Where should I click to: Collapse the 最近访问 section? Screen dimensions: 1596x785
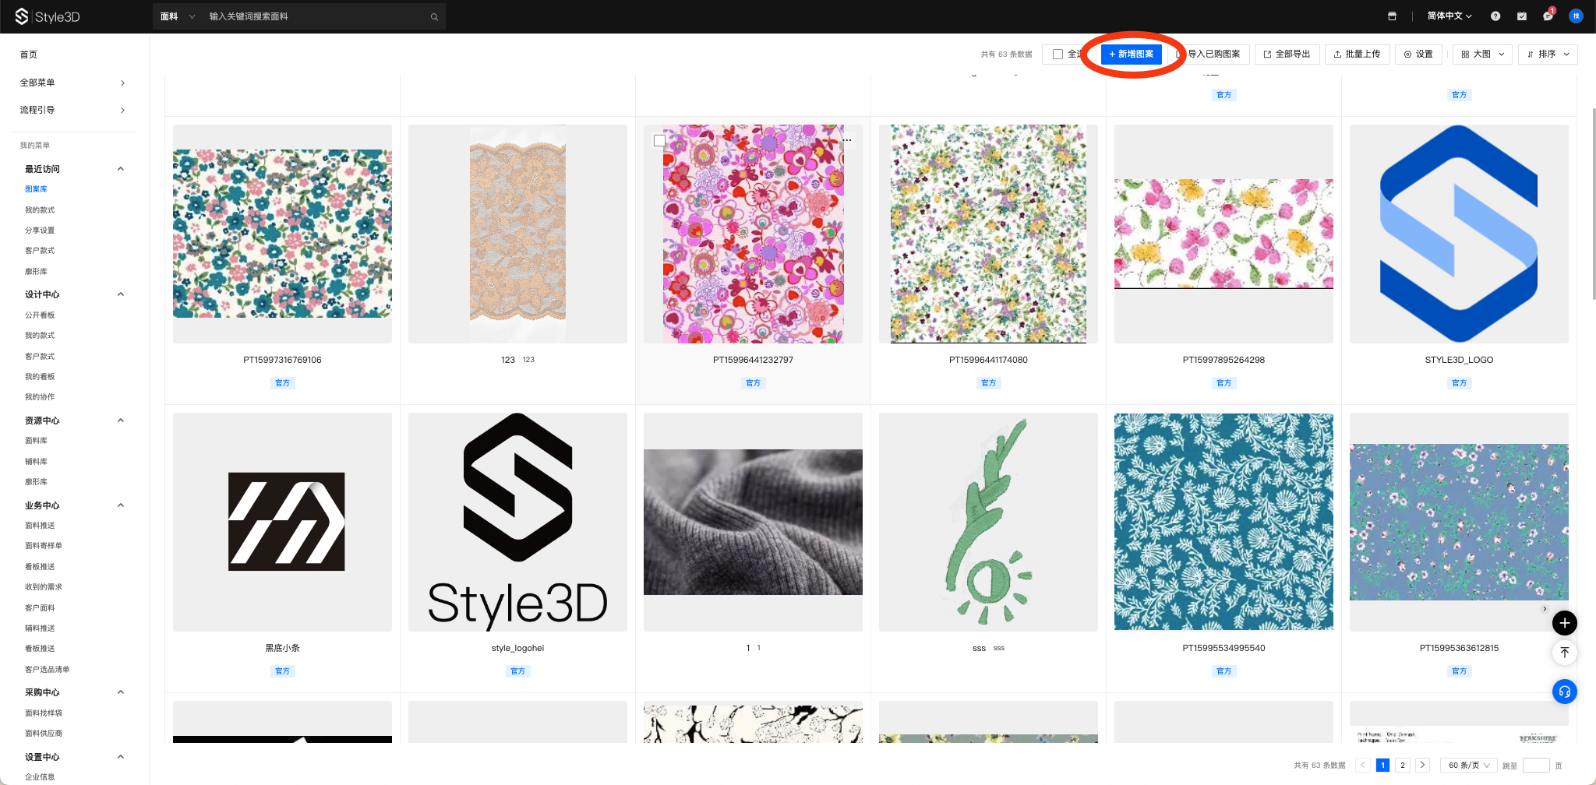(x=121, y=169)
